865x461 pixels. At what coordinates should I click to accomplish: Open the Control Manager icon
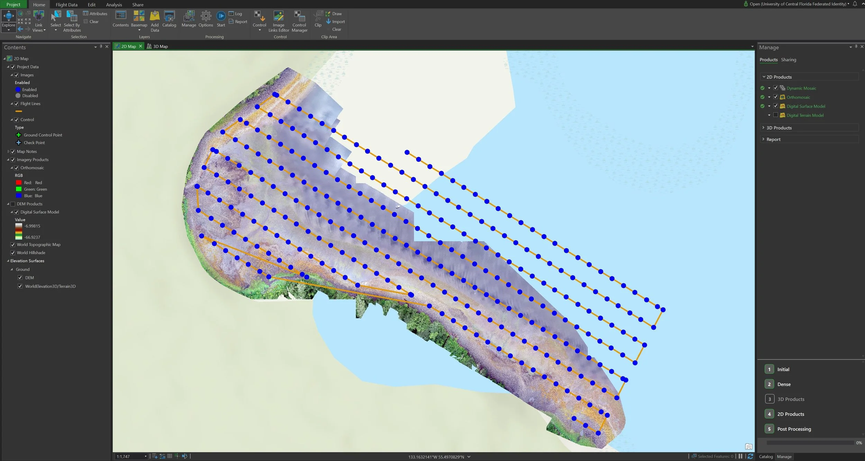(299, 16)
